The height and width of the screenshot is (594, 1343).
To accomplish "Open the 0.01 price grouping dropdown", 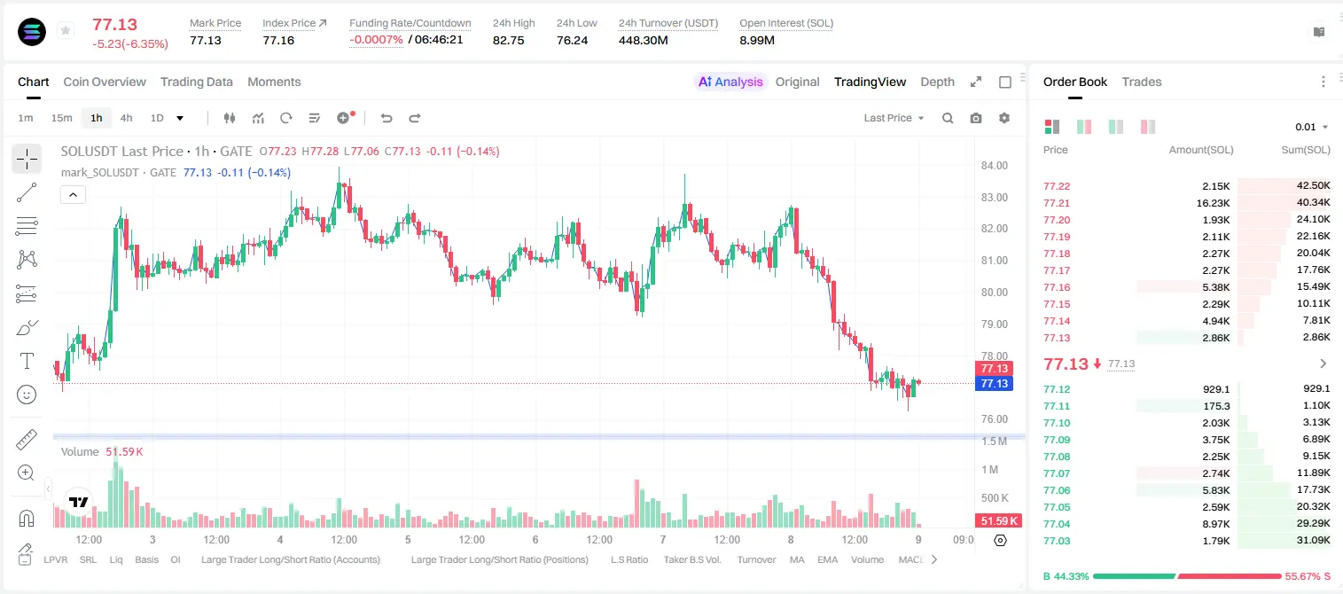I will (1312, 127).
